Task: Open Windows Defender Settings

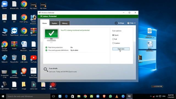Action: 119,23
